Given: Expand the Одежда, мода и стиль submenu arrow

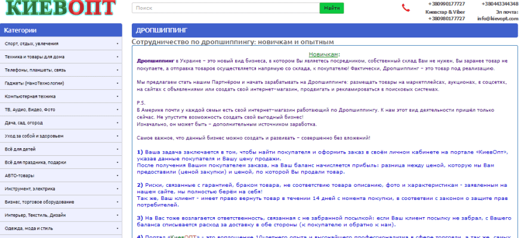Looking at the screenshot, I should click(118, 228).
